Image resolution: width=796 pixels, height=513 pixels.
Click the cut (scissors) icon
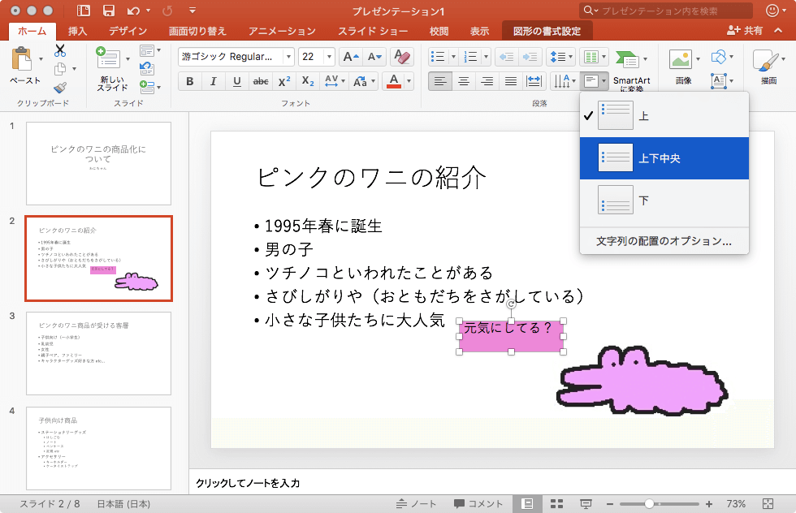[x=60, y=50]
